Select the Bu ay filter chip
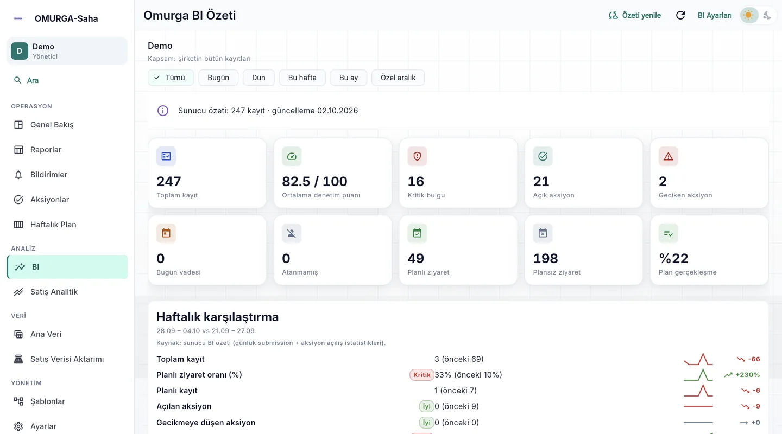The width and height of the screenshot is (782, 434). [349, 78]
